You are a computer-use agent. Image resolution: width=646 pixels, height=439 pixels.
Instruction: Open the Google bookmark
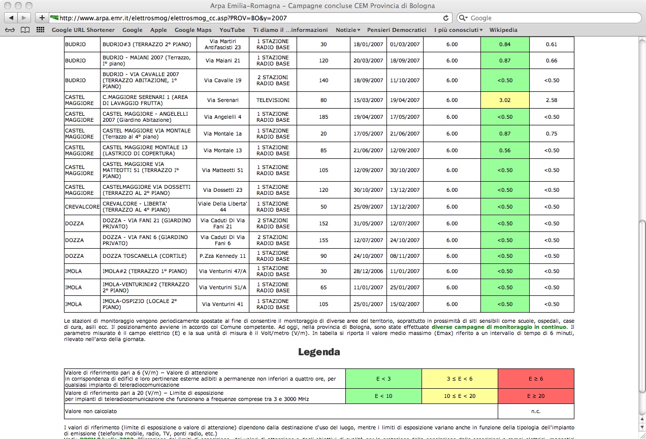pyautogui.click(x=132, y=30)
